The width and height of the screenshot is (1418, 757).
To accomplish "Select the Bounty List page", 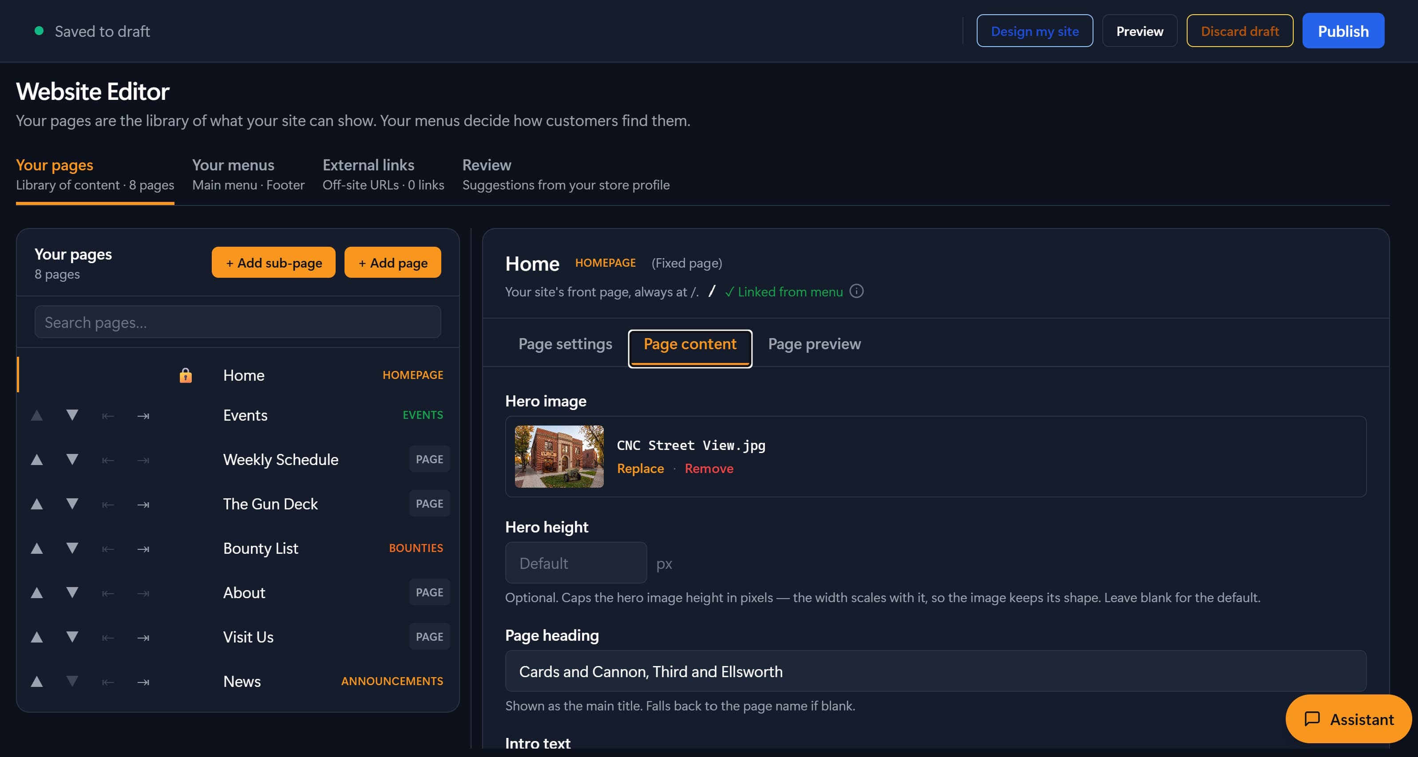I will click(x=261, y=548).
